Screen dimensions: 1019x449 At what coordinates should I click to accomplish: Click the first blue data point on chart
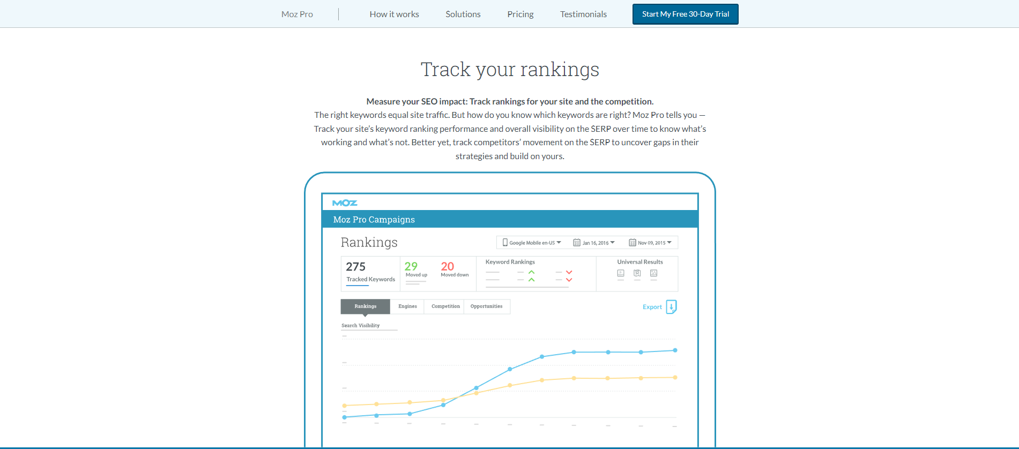[x=344, y=417]
